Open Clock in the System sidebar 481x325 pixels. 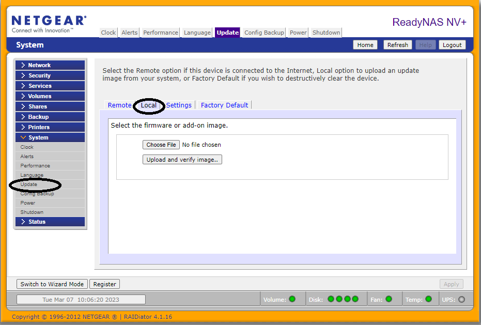tap(50, 147)
